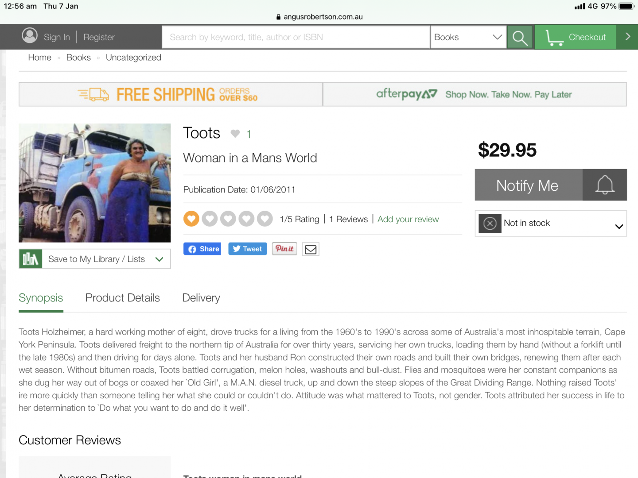Switch to the Product Details tab
This screenshot has height=478, width=638.
pyautogui.click(x=122, y=298)
